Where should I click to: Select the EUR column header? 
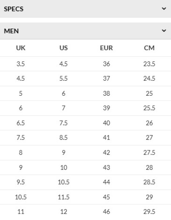pos(107,48)
